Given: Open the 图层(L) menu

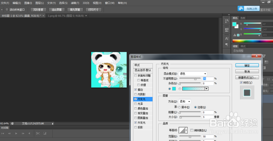Looking at the screenshot, I should (40, 3).
